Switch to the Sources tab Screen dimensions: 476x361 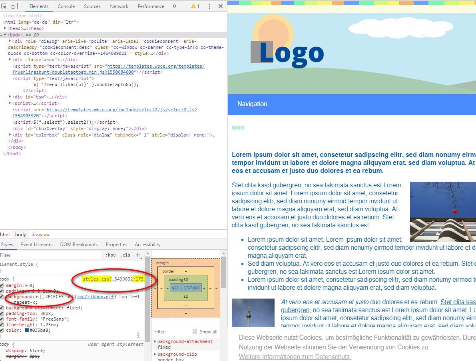coord(92,6)
